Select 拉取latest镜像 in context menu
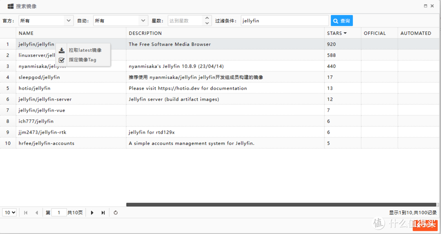 85,50
